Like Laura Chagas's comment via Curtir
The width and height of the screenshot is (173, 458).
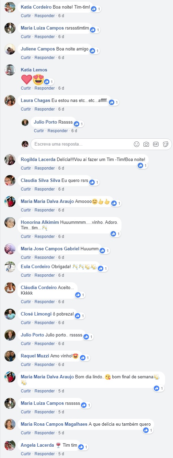pos(26,109)
